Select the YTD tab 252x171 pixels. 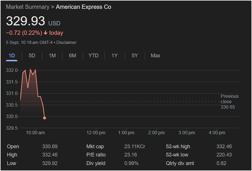pyautogui.click(x=93, y=56)
